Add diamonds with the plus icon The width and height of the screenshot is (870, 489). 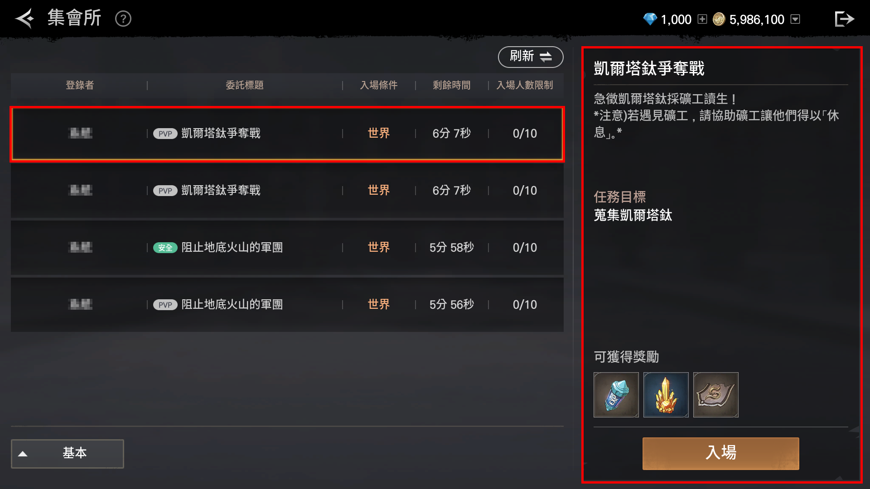click(702, 19)
